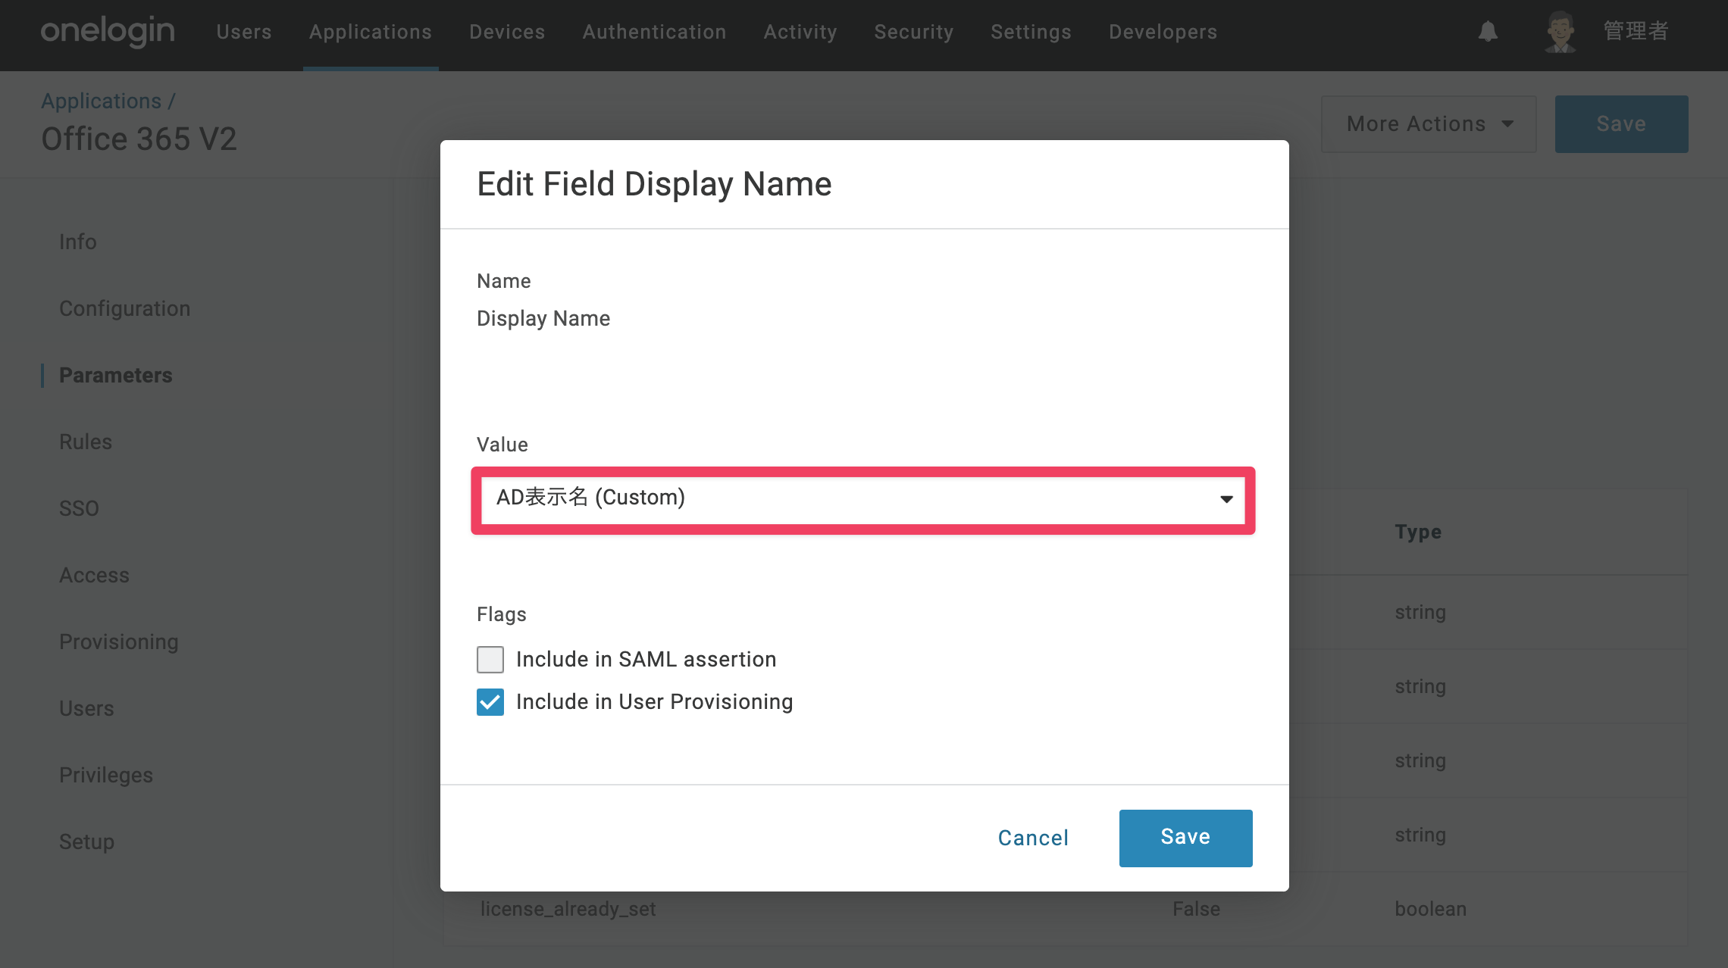Open the Settings top menu
Image resolution: width=1728 pixels, height=968 pixels.
tap(1031, 32)
